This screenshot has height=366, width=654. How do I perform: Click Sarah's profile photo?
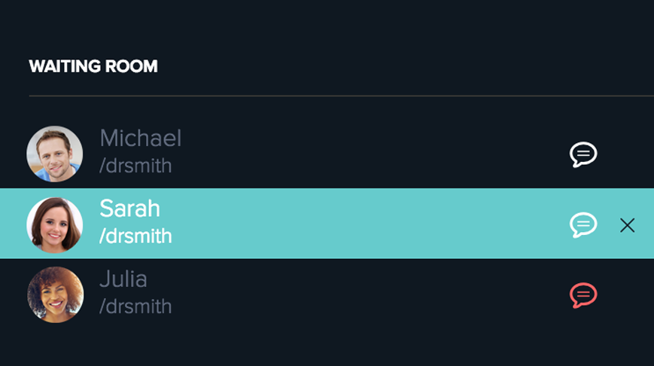(55, 224)
